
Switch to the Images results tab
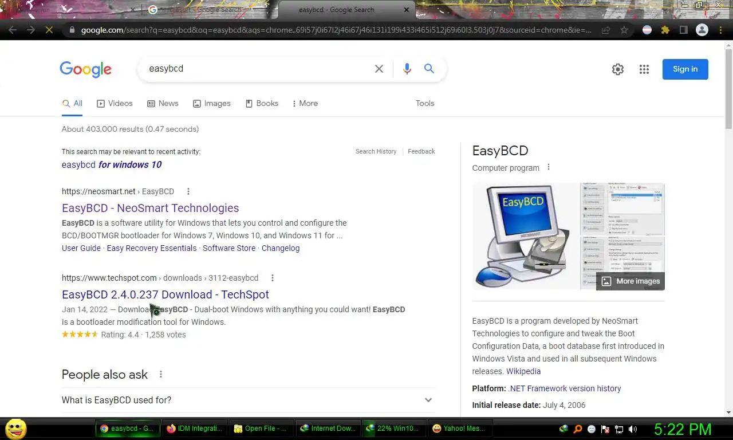click(x=211, y=104)
